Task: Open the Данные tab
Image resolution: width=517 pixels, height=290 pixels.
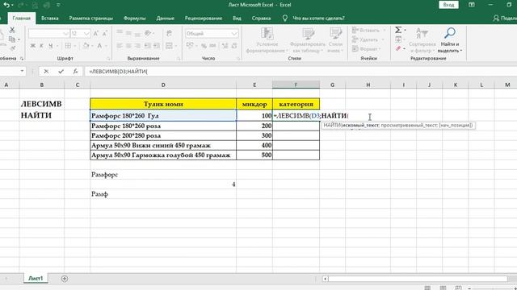Action: point(165,19)
